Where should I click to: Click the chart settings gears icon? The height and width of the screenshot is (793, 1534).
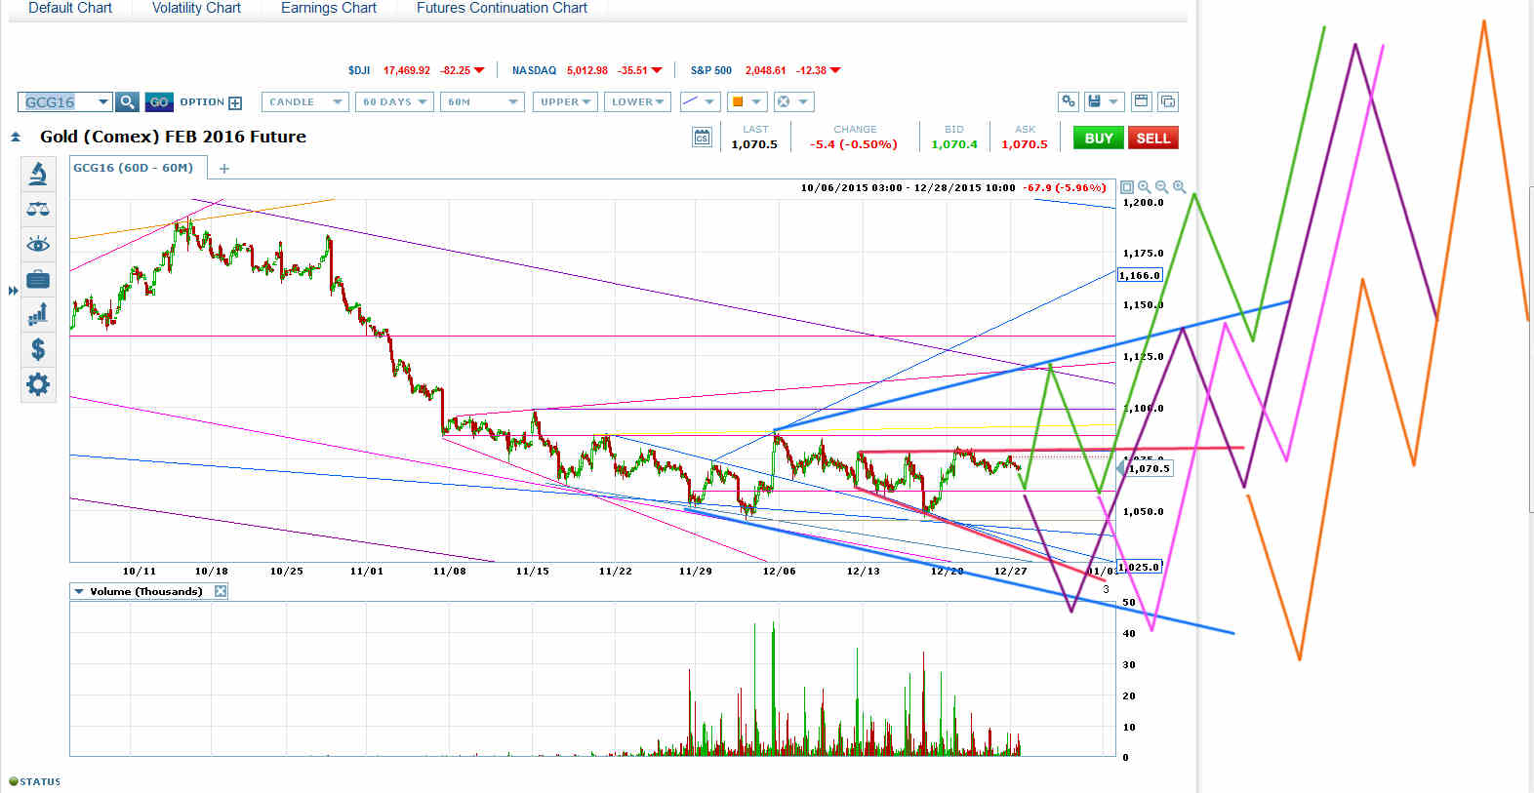pyautogui.click(x=1070, y=101)
